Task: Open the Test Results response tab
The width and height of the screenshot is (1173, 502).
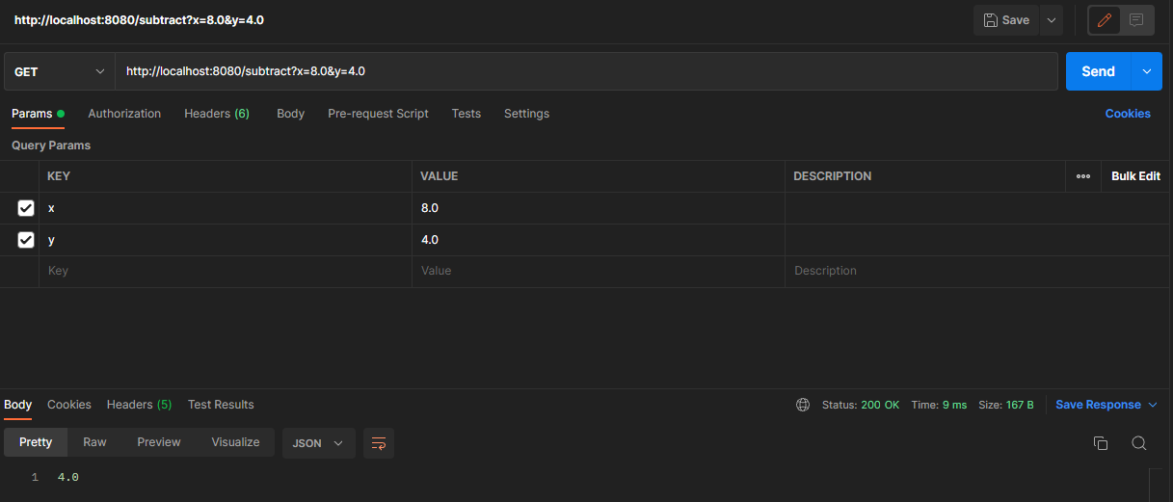Action: coord(221,405)
